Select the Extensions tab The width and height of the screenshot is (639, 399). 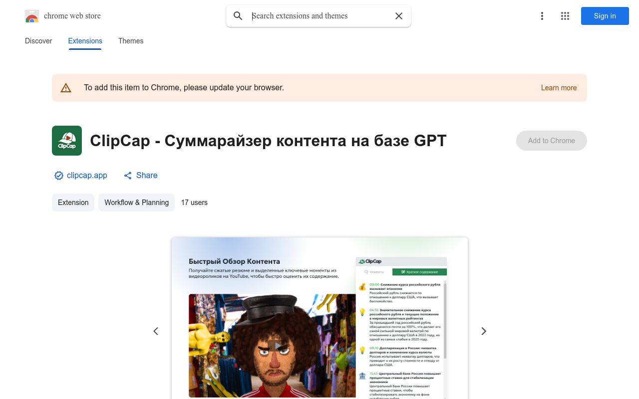coord(85,41)
